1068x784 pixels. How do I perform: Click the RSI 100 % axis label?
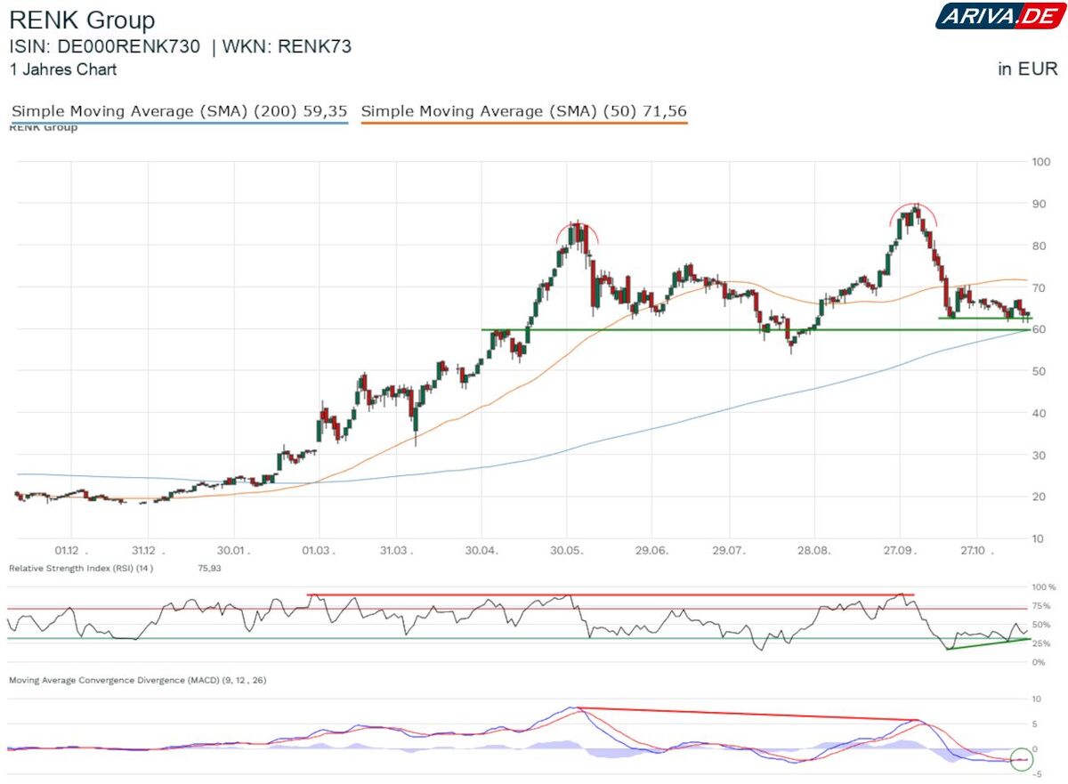pyautogui.click(x=1042, y=587)
